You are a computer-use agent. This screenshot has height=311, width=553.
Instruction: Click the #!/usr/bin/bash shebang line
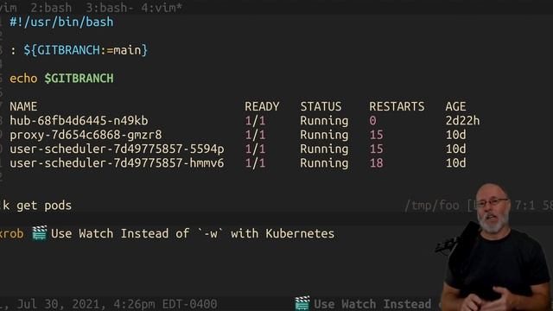coord(61,22)
